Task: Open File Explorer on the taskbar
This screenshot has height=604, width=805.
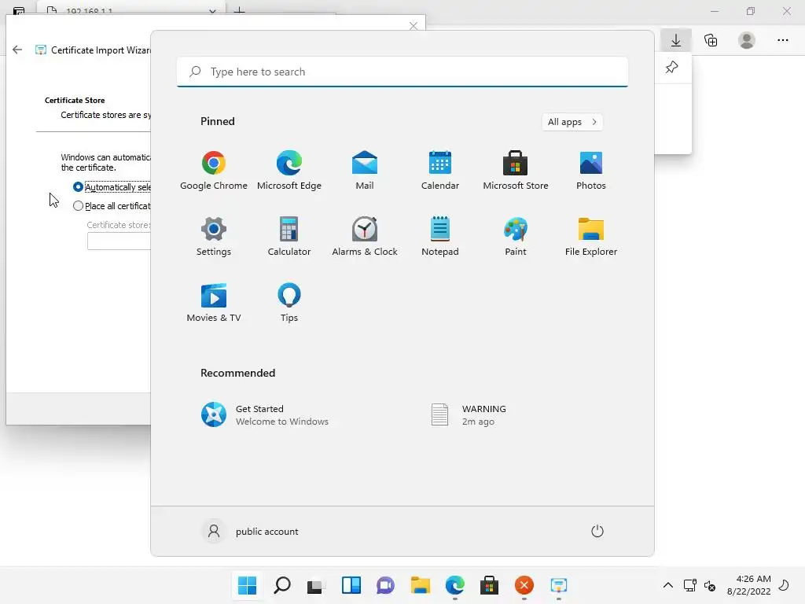Action: [420, 585]
